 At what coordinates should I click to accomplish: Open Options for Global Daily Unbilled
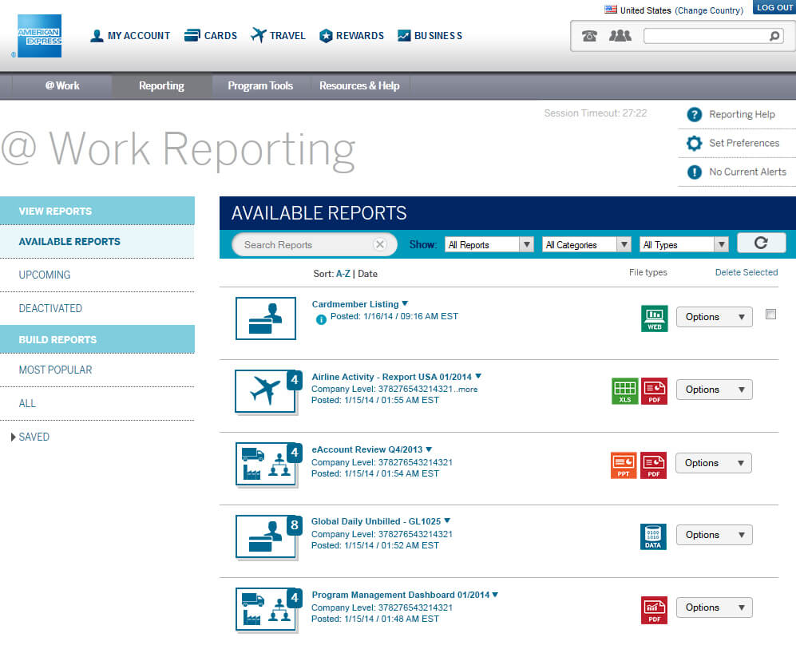pos(713,535)
